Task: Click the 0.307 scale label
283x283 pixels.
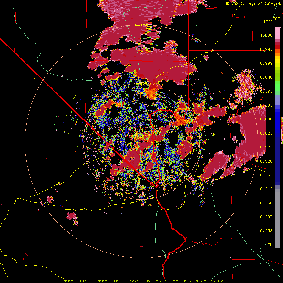Action: pyautogui.click(x=266, y=217)
